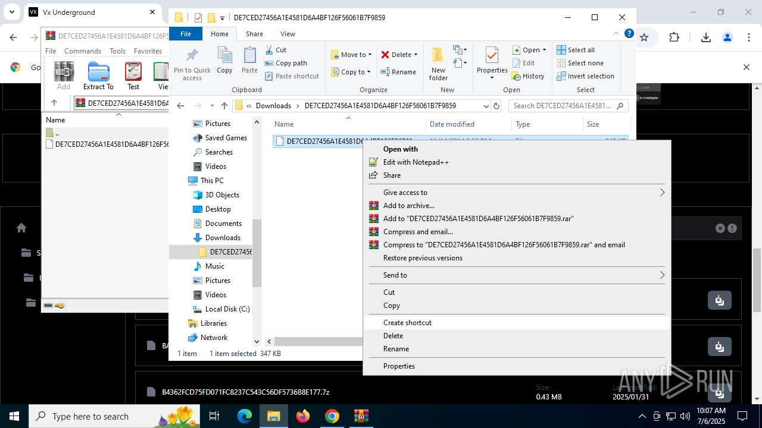Open recent locations dropdown in Explorer
Viewport: 762px width, 428px height.
(x=212, y=106)
